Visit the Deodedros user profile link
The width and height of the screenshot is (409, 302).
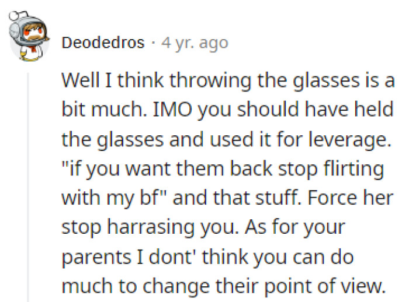click(x=103, y=43)
